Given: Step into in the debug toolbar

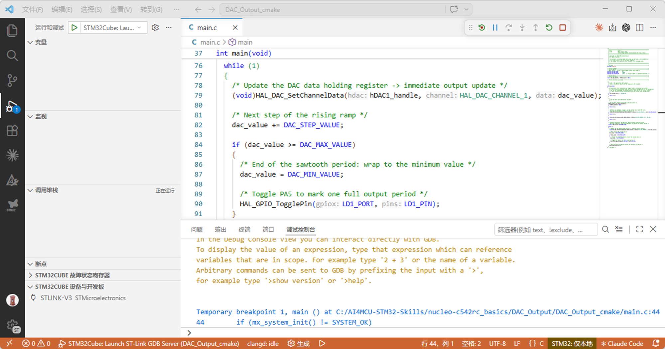Looking at the screenshot, I should pos(522,28).
